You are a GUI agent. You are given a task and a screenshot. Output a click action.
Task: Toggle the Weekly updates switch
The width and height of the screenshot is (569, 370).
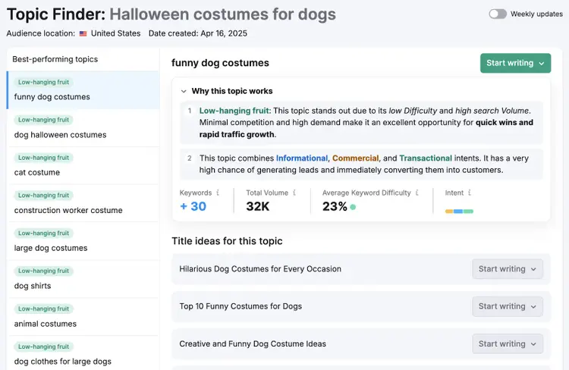[x=498, y=14]
